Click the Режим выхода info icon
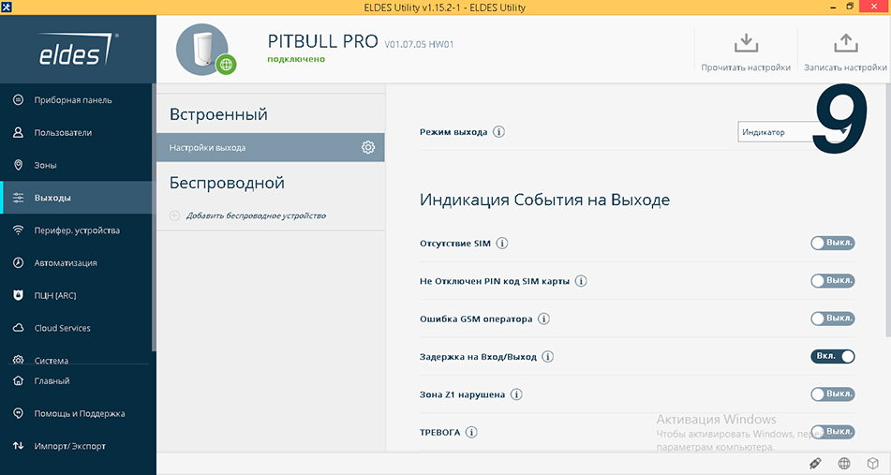This screenshot has height=475, width=891. pyautogui.click(x=498, y=132)
